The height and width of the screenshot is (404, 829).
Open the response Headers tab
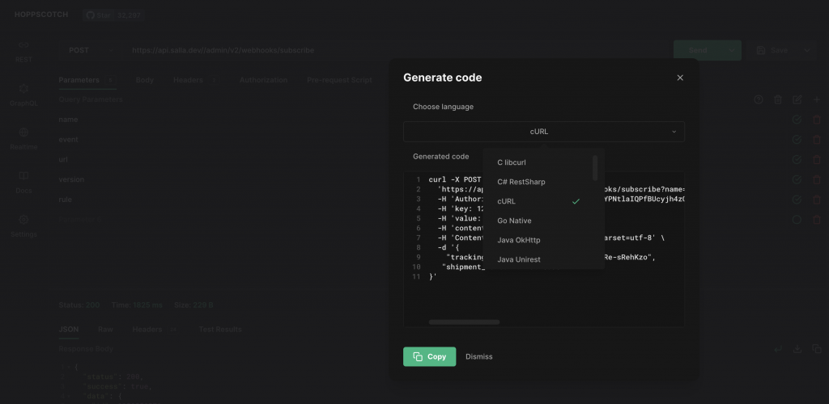click(x=155, y=330)
